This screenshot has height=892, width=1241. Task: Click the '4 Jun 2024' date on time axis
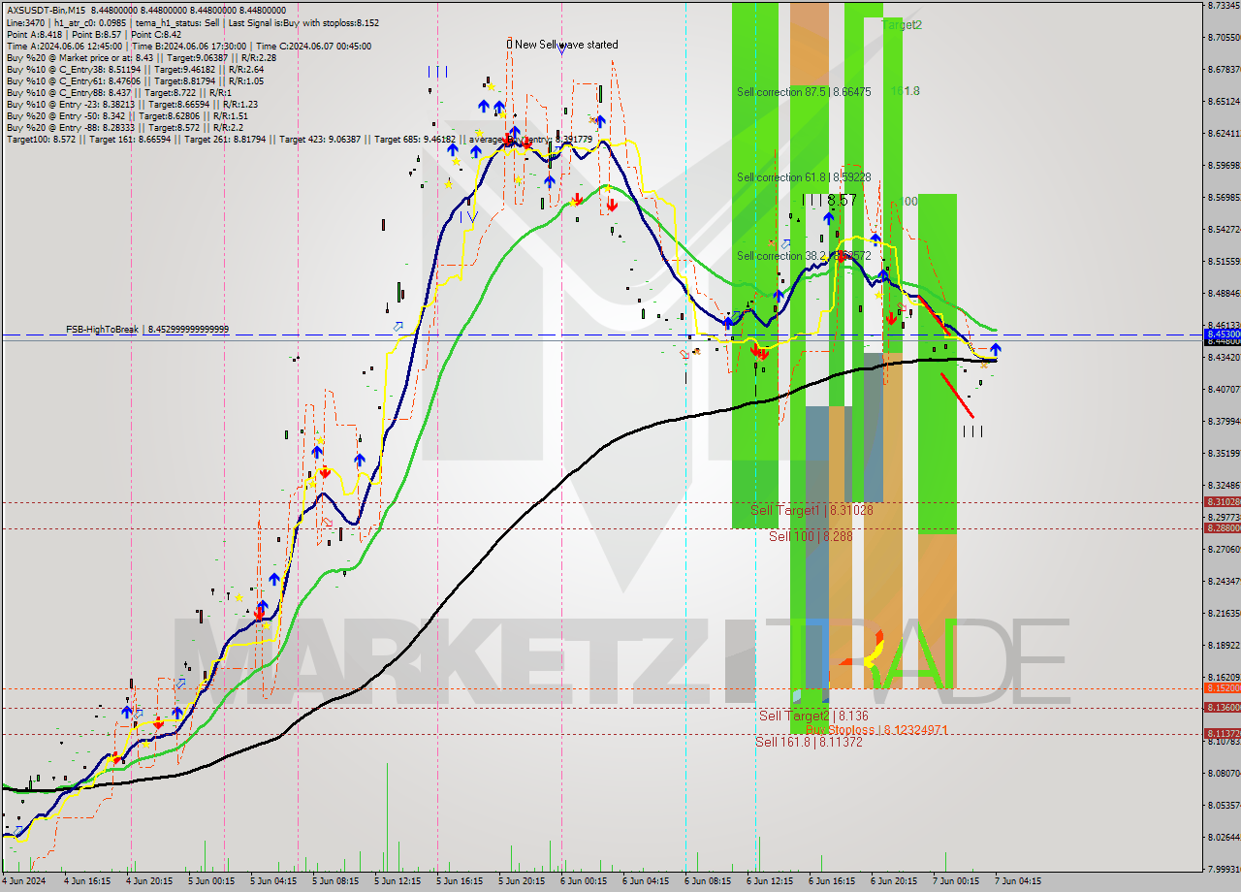coord(23,881)
